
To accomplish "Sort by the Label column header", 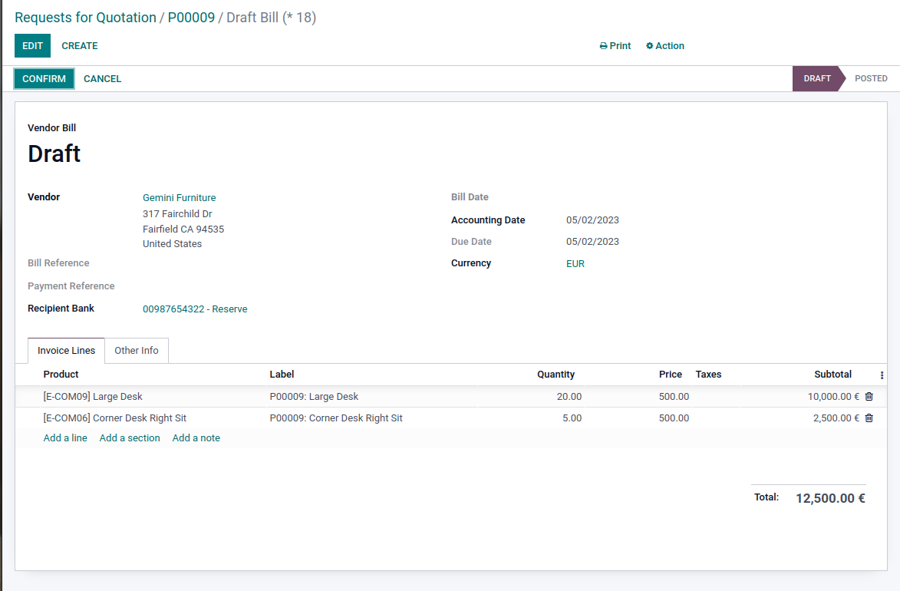I will coord(282,375).
